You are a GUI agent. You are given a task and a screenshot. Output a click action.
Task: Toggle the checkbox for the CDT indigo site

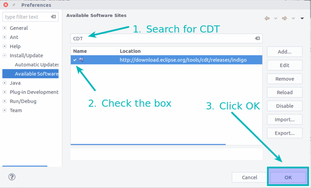click(x=75, y=60)
